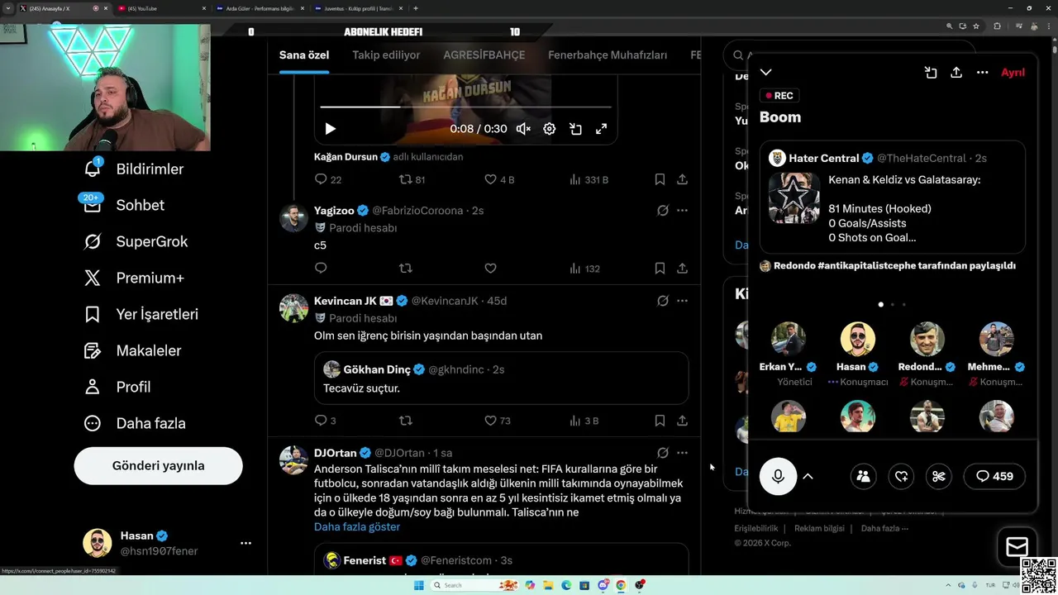Viewport: 1058px width, 595px height.
Task: Open shared Hater Central post card
Action: [x=893, y=198]
